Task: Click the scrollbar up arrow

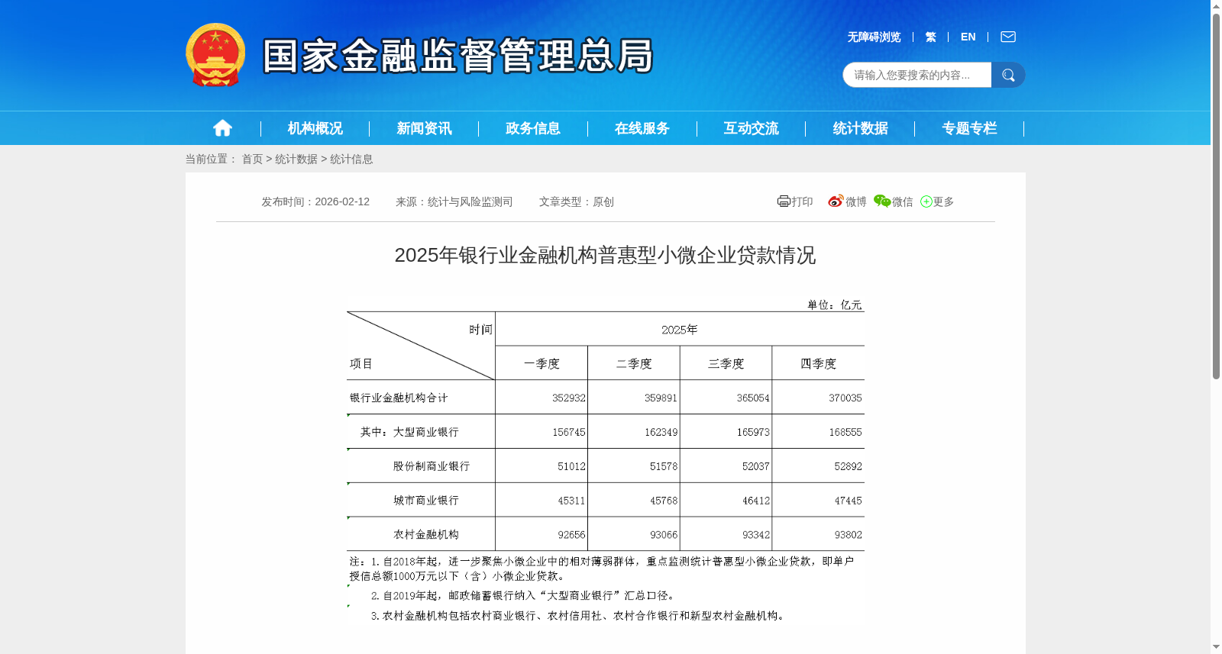Action: 1216,6
